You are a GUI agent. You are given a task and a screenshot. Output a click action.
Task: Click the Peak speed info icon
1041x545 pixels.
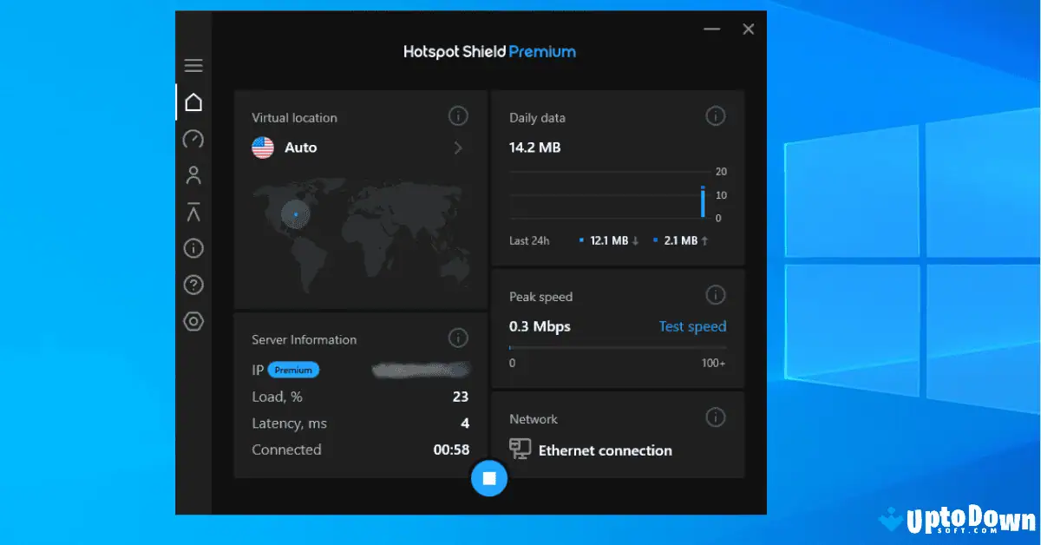tap(716, 294)
